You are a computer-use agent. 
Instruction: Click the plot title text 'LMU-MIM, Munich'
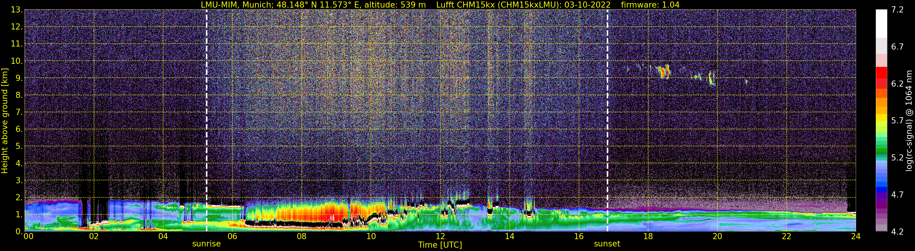tap(236, 5)
